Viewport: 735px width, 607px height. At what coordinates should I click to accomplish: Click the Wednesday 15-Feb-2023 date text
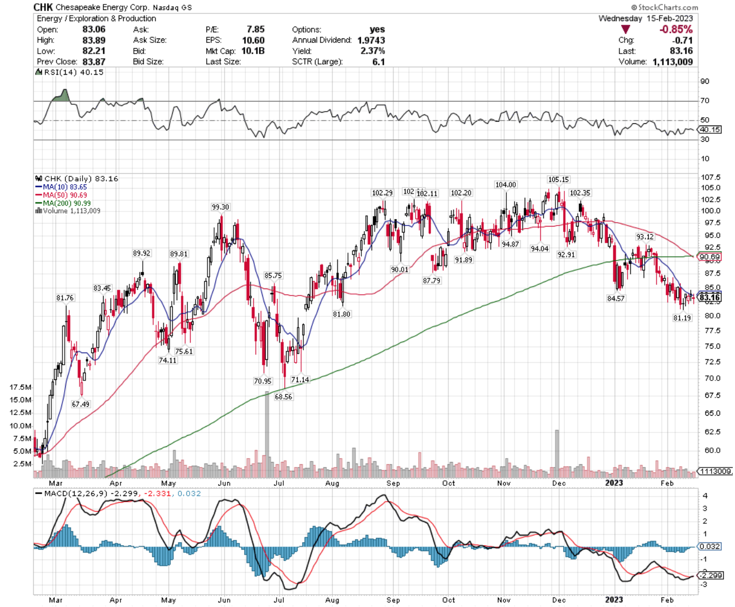(646, 18)
